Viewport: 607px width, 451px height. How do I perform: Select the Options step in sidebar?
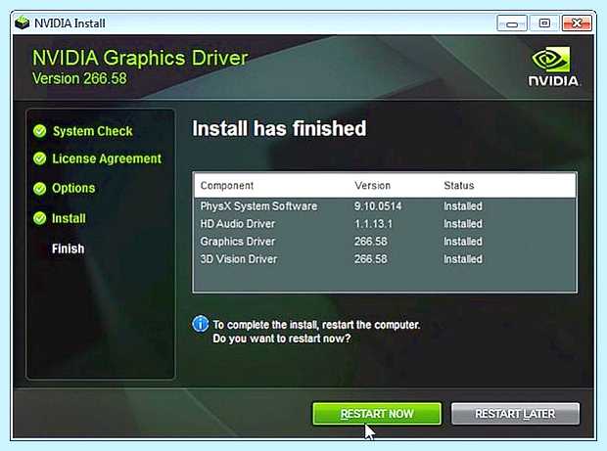click(x=73, y=189)
